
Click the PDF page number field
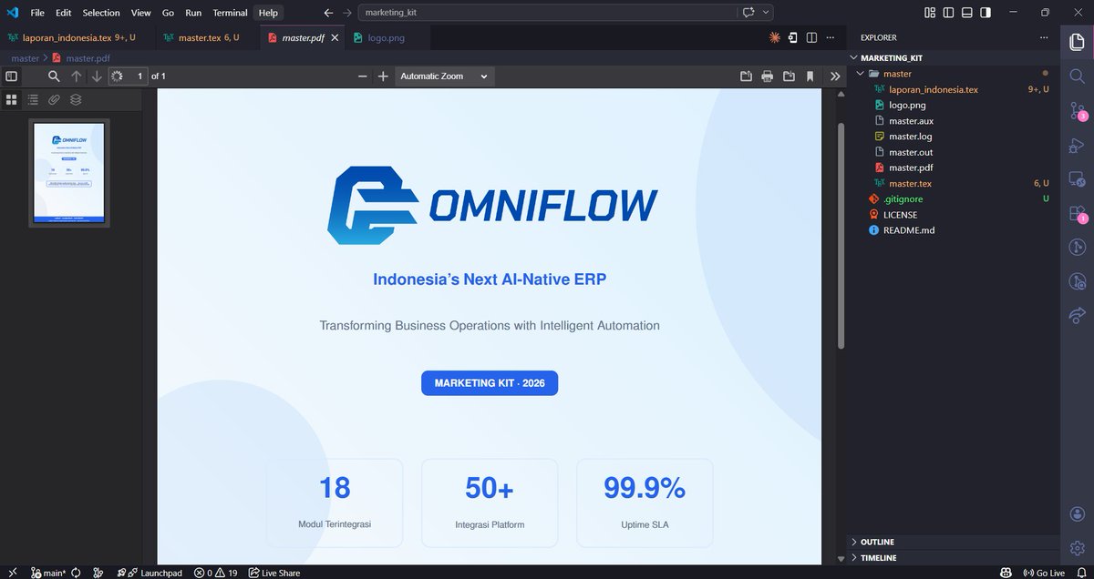click(129, 76)
